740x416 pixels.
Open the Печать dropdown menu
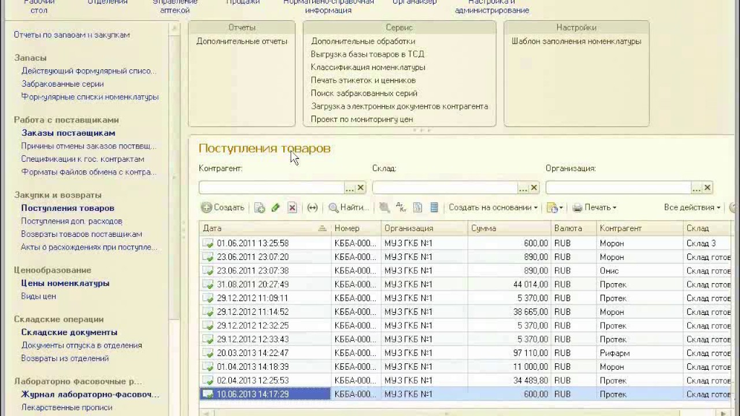coord(594,207)
